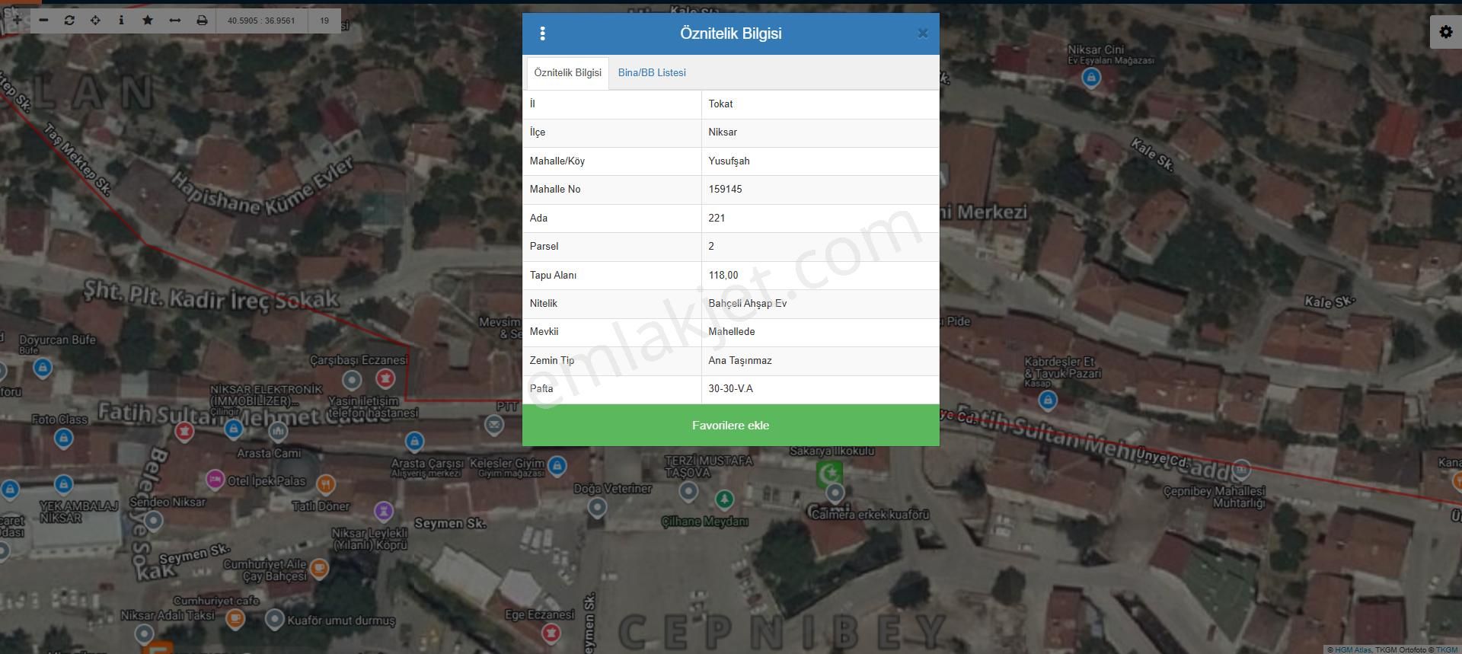Click the Kuaför umut durmuş marker
Screen dimensions: 1462x654
pyautogui.click(x=274, y=619)
